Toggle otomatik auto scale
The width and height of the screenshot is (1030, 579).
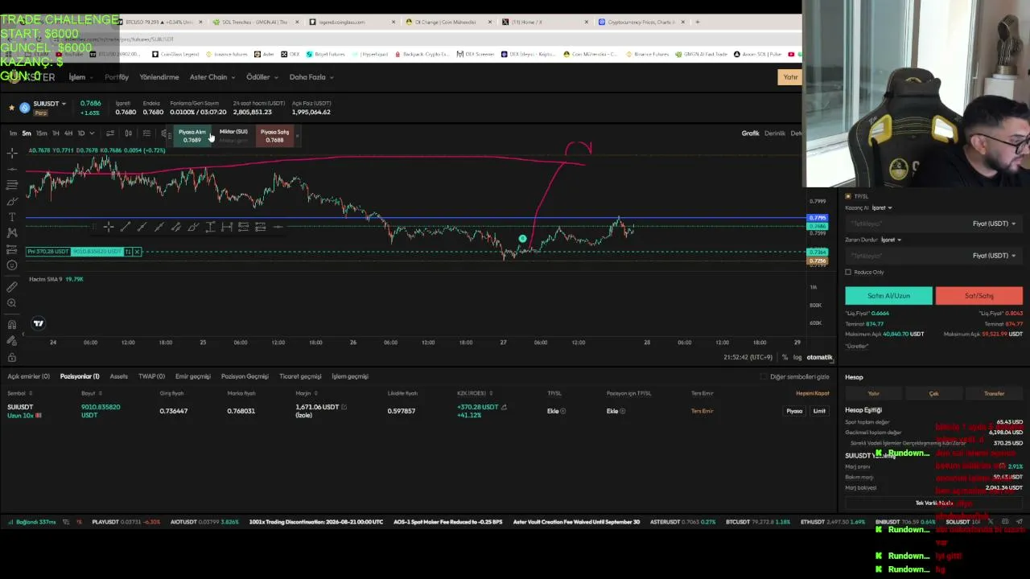coord(819,357)
